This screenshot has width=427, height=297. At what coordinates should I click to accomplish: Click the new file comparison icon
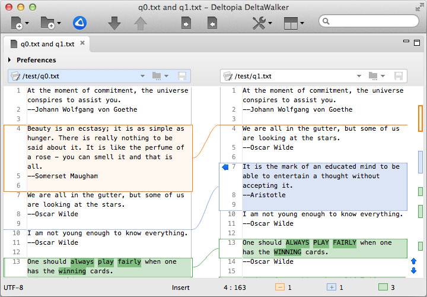pyautogui.click(x=17, y=23)
